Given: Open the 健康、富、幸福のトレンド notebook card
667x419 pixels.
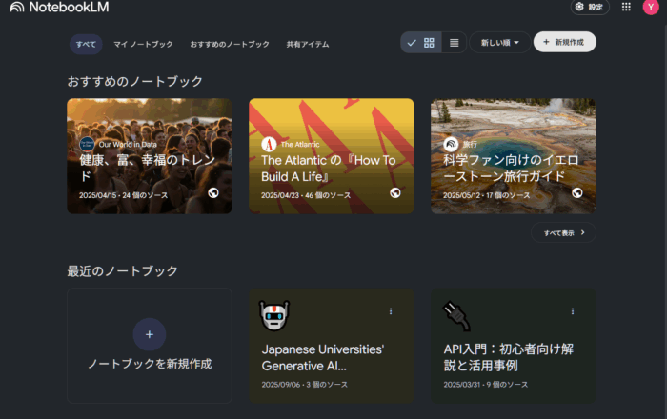Looking at the screenshot, I should (149, 156).
